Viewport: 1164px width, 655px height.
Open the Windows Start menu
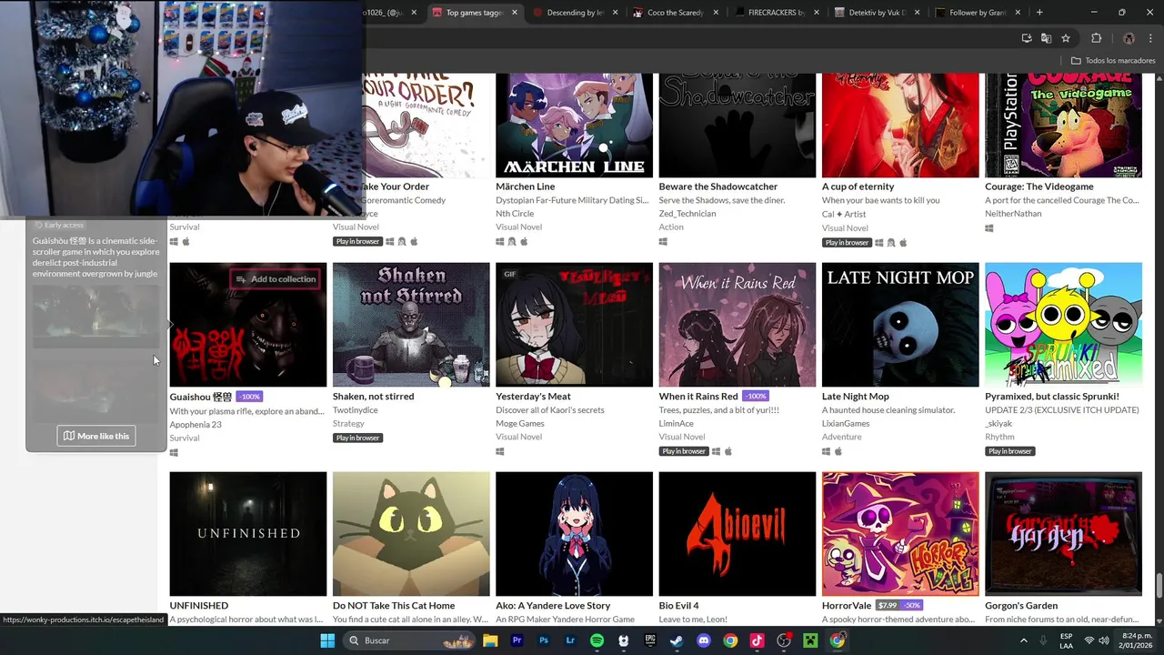click(327, 640)
